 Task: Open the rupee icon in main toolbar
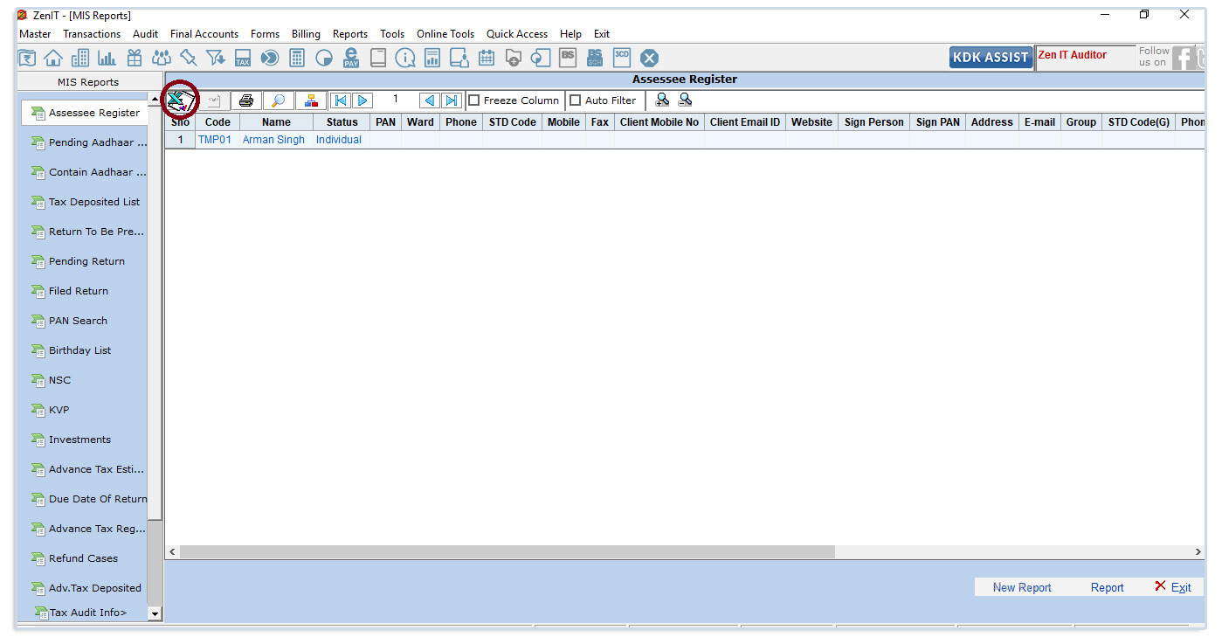pos(27,58)
